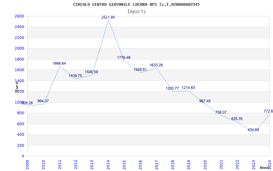Click the y-axis value 800
Image resolution: width=273 pixels, height=171 pixels.
(20, 113)
